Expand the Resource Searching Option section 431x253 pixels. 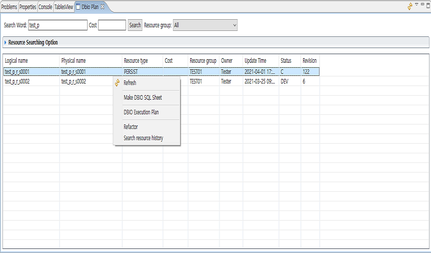click(6, 43)
